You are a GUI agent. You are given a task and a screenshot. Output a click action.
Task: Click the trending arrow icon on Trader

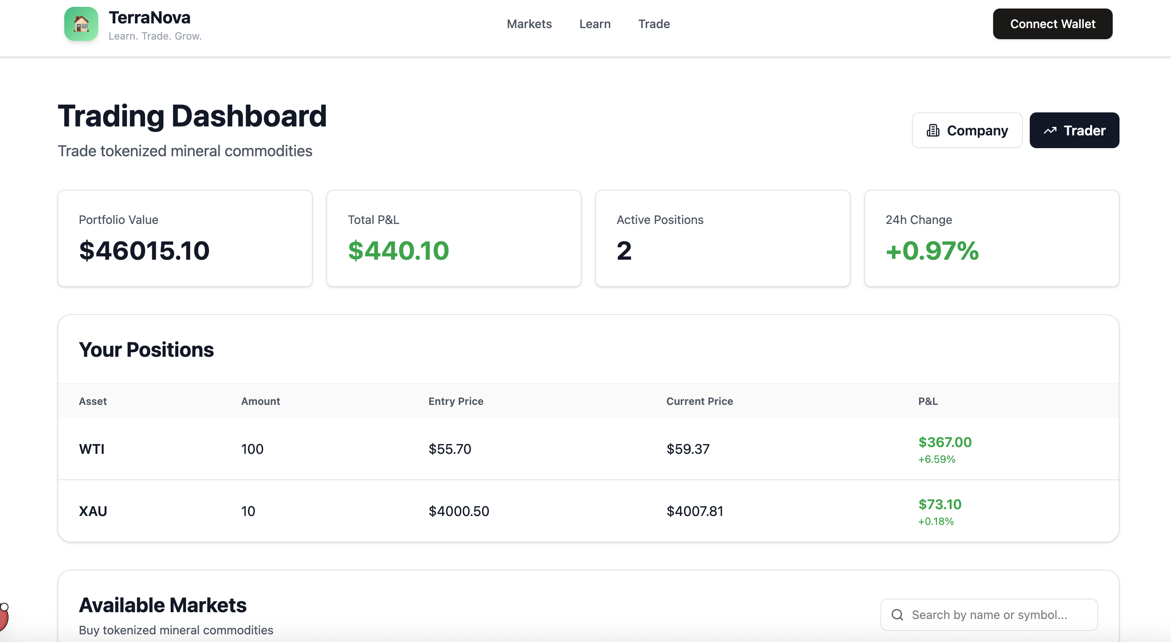tap(1050, 131)
